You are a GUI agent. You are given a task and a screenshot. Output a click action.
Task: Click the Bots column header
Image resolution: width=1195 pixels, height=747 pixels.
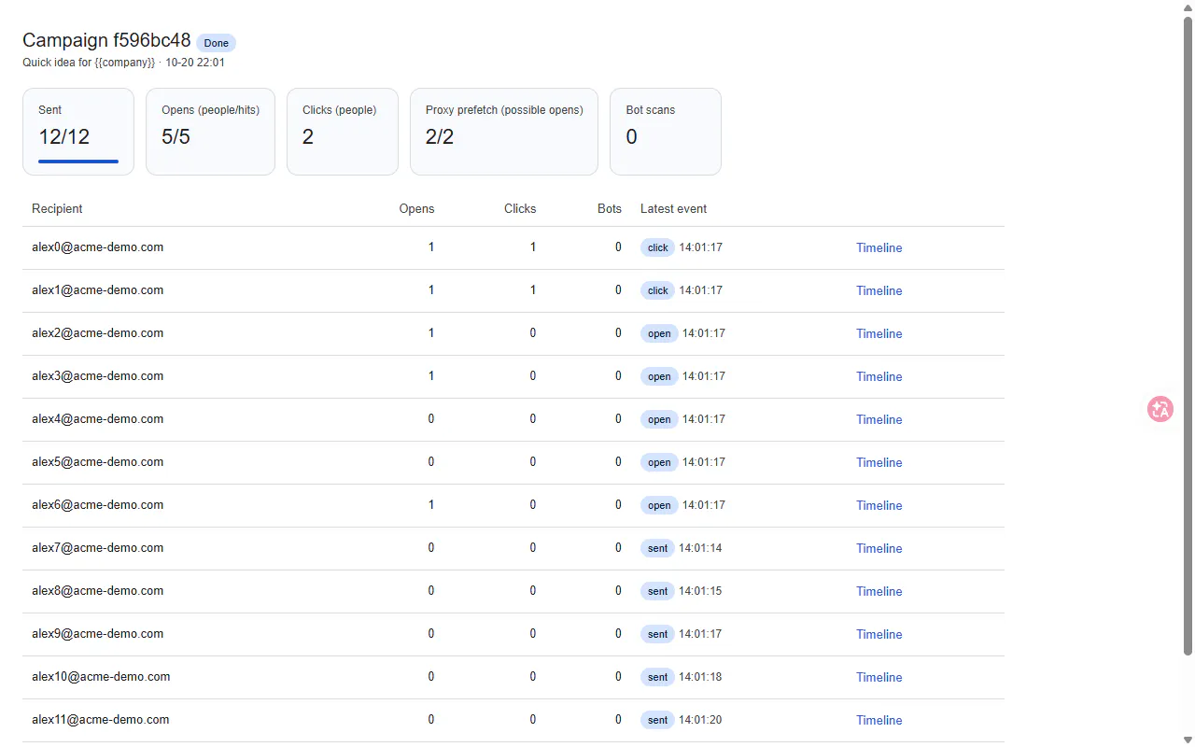click(610, 208)
